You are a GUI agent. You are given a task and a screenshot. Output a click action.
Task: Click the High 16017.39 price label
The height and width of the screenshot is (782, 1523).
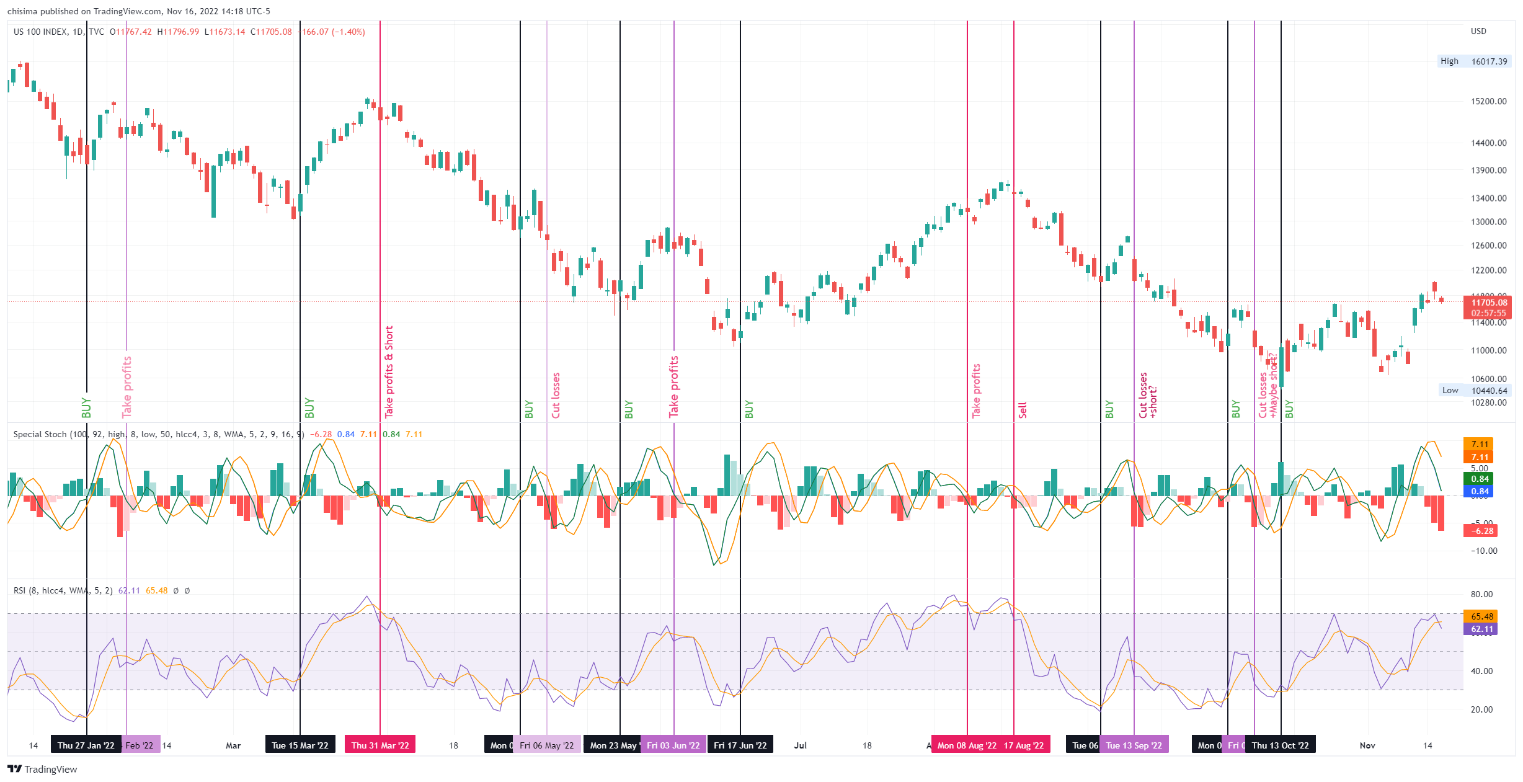tap(1473, 61)
